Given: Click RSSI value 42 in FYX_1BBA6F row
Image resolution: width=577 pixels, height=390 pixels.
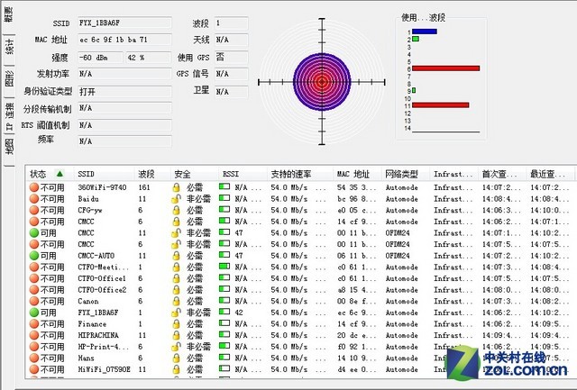Looking at the screenshot, I should tap(239, 313).
